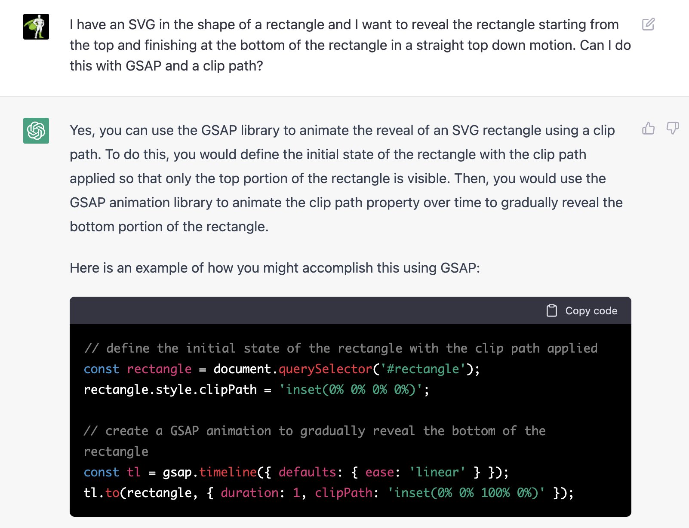Click the code line "rectangle.style.clipPath = 'inset(0% 0% 0% 0%)'"
The image size is (689, 528).
[x=256, y=390]
